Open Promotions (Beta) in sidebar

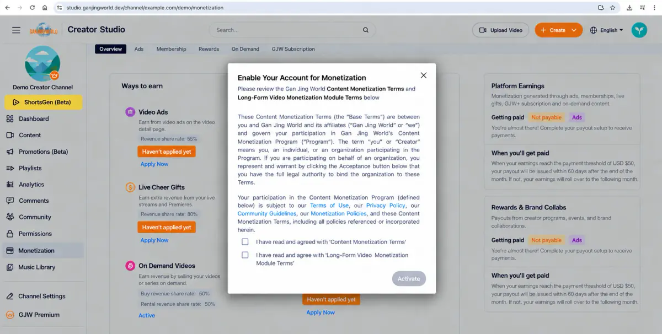pyautogui.click(x=43, y=152)
